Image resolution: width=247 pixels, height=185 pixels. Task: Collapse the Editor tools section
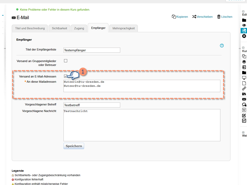pyautogui.click(x=243, y=12)
